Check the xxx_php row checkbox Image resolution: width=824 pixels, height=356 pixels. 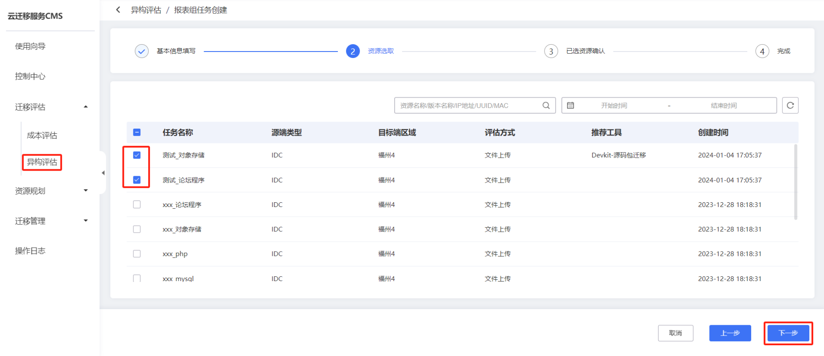click(x=137, y=254)
